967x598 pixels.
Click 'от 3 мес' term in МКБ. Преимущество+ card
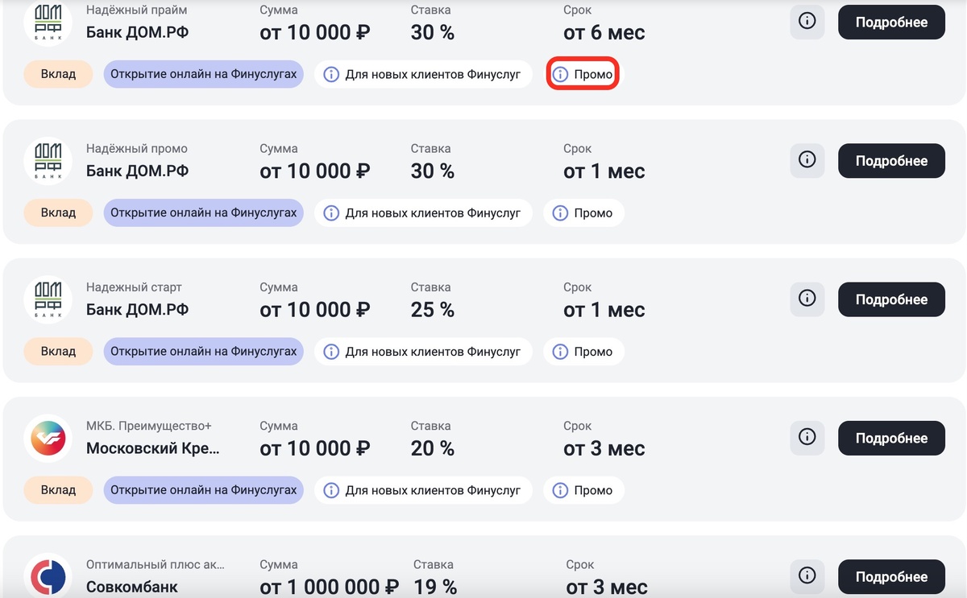[604, 448]
